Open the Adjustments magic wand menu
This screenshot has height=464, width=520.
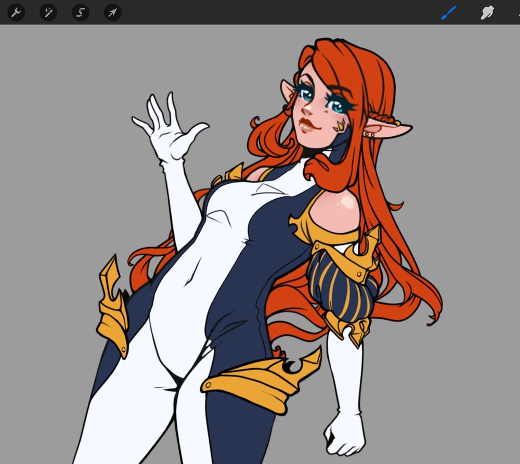click(48, 12)
